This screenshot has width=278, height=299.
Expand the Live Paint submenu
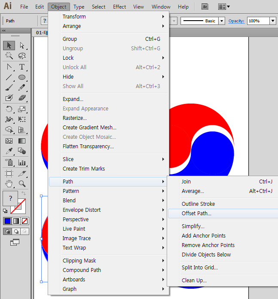[108, 229]
